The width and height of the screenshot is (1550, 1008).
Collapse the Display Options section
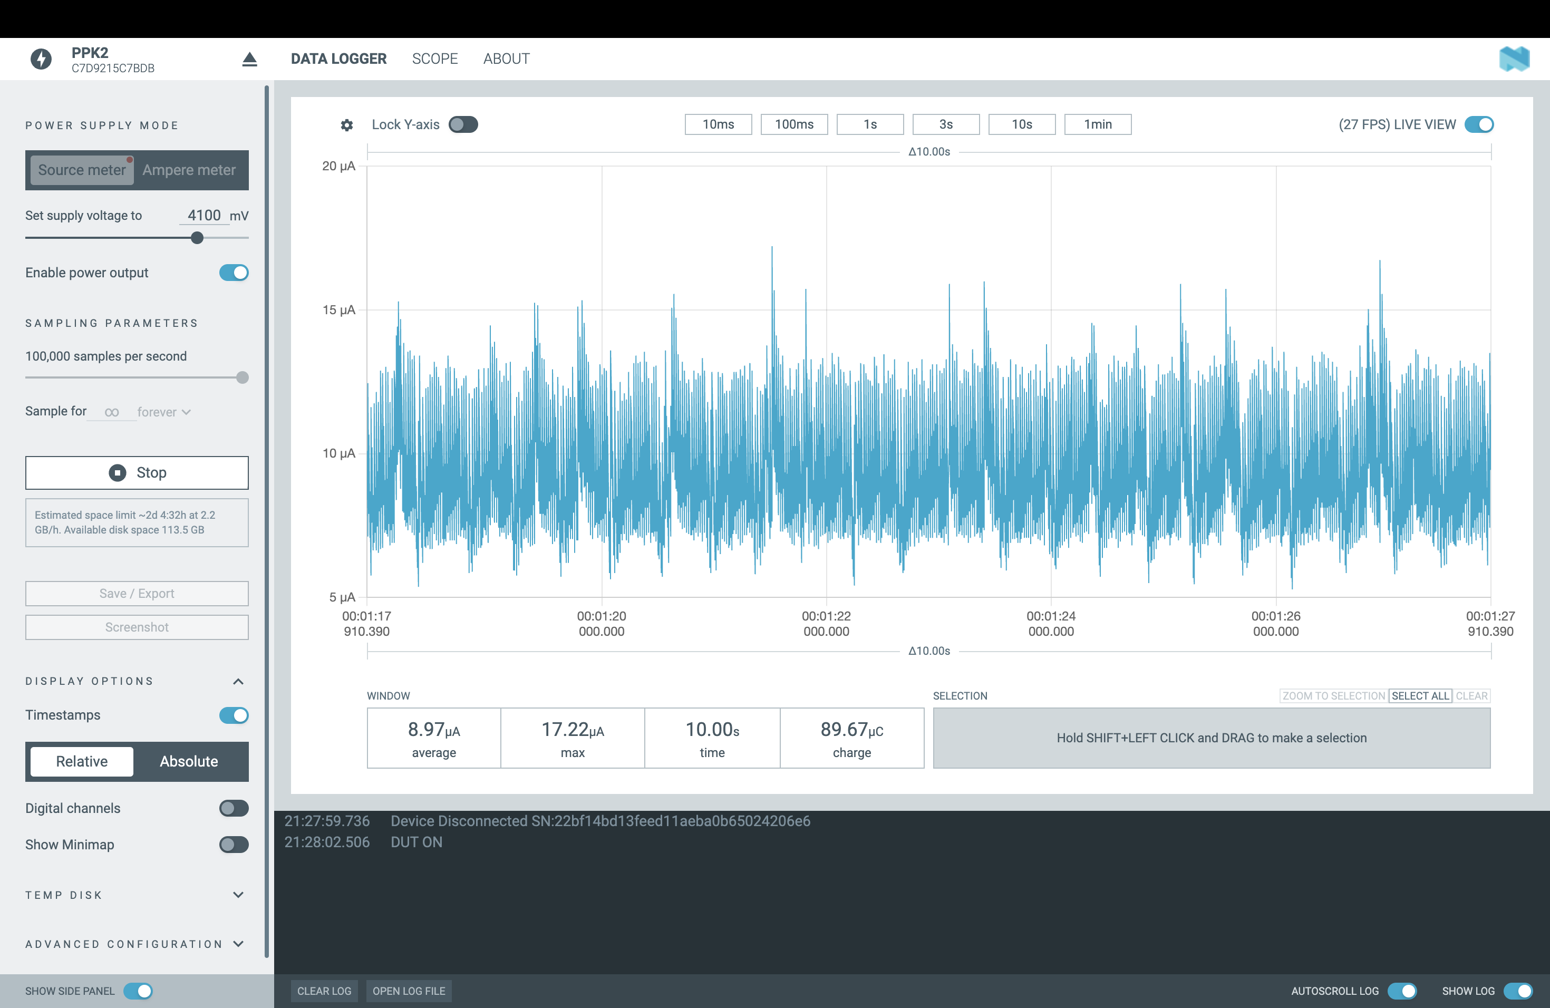coord(238,681)
